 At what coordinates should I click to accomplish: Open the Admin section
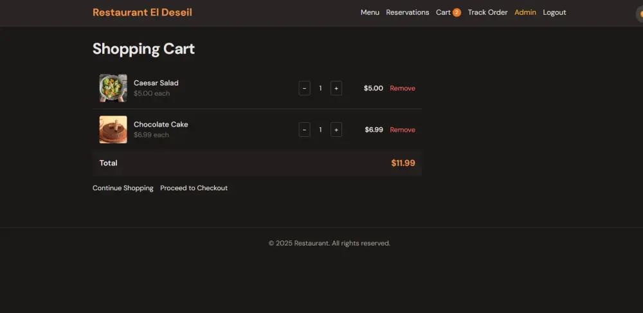[525, 13]
